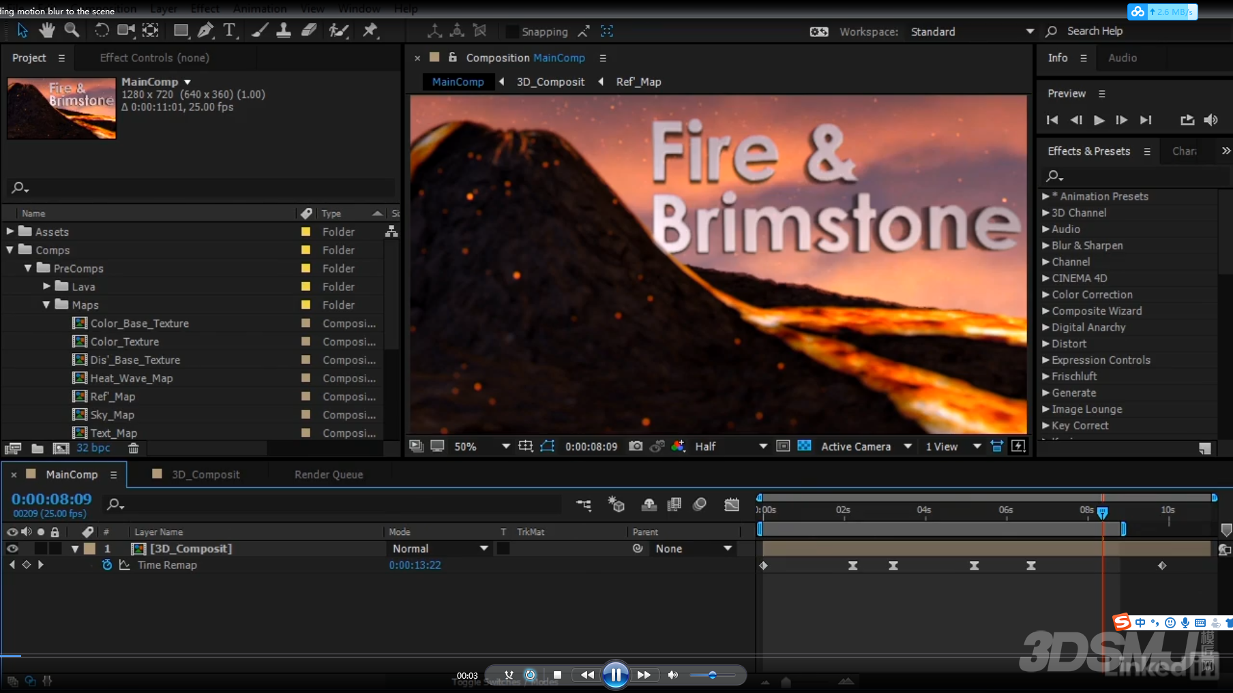Viewport: 1233px width, 693px height.
Task: Toggle Time Remap stopwatch
Action: [x=107, y=565]
